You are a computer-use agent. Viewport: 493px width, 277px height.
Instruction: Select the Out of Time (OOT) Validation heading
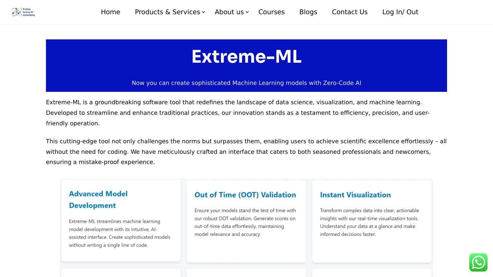(x=245, y=195)
